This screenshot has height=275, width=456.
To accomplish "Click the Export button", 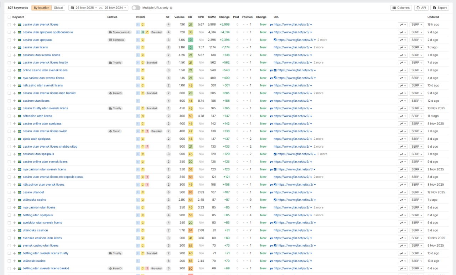I will point(440,8).
